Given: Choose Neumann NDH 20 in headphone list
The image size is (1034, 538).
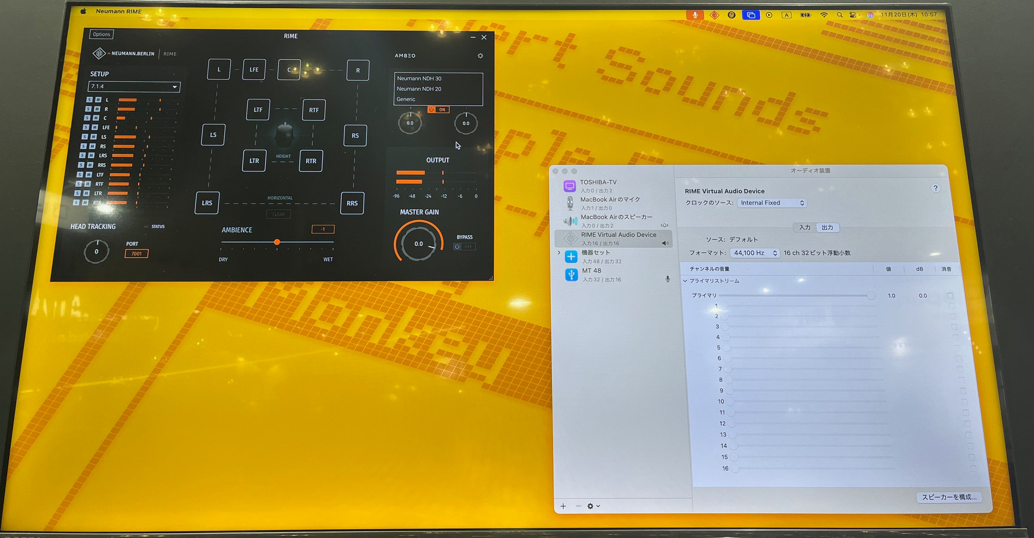Looking at the screenshot, I should [x=419, y=89].
